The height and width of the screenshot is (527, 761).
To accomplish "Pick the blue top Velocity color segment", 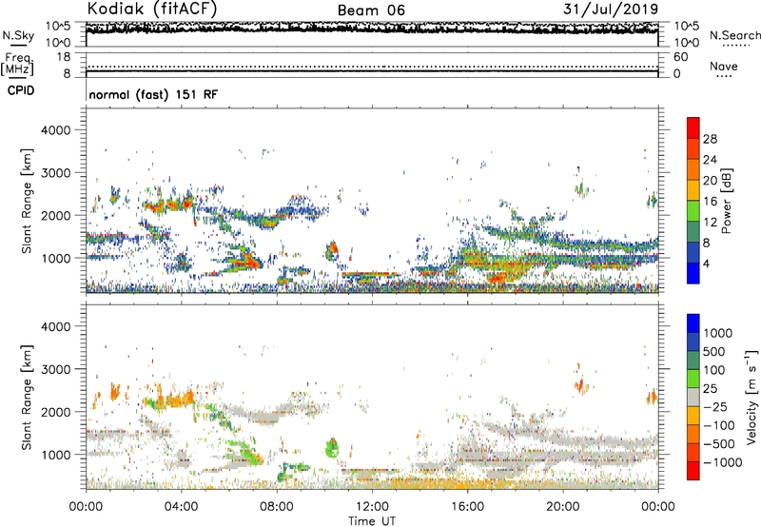I will click(693, 323).
